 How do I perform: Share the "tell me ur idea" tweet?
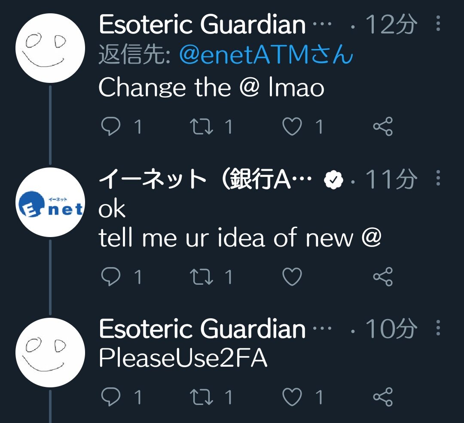point(383,277)
